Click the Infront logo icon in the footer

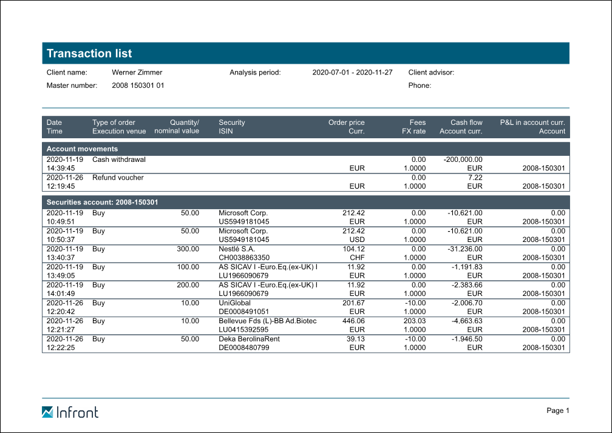tap(48, 412)
